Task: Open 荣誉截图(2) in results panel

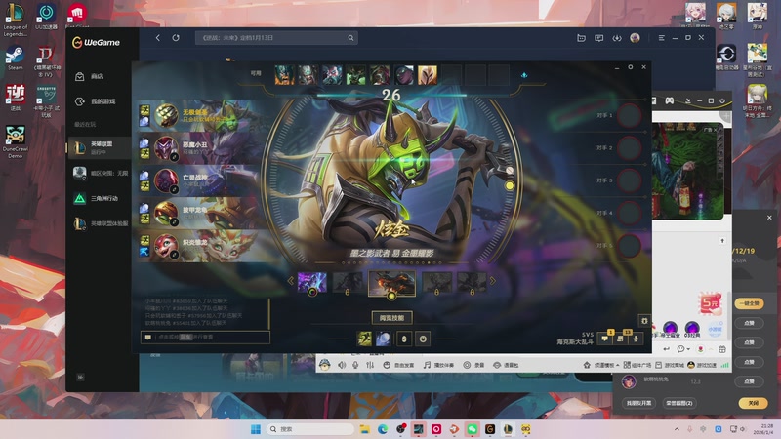Action: tap(679, 403)
